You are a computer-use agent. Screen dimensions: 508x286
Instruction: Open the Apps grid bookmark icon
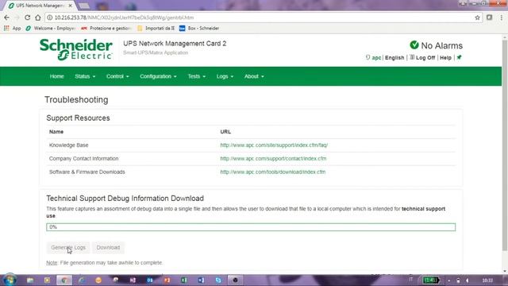click(6, 29)
